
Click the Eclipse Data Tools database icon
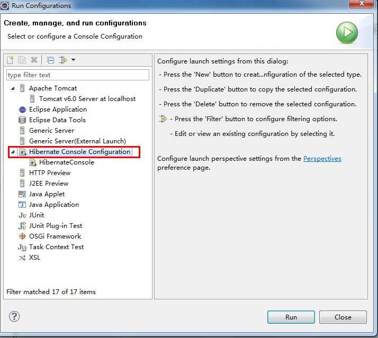pyautogui.click(x=22, y=120)
